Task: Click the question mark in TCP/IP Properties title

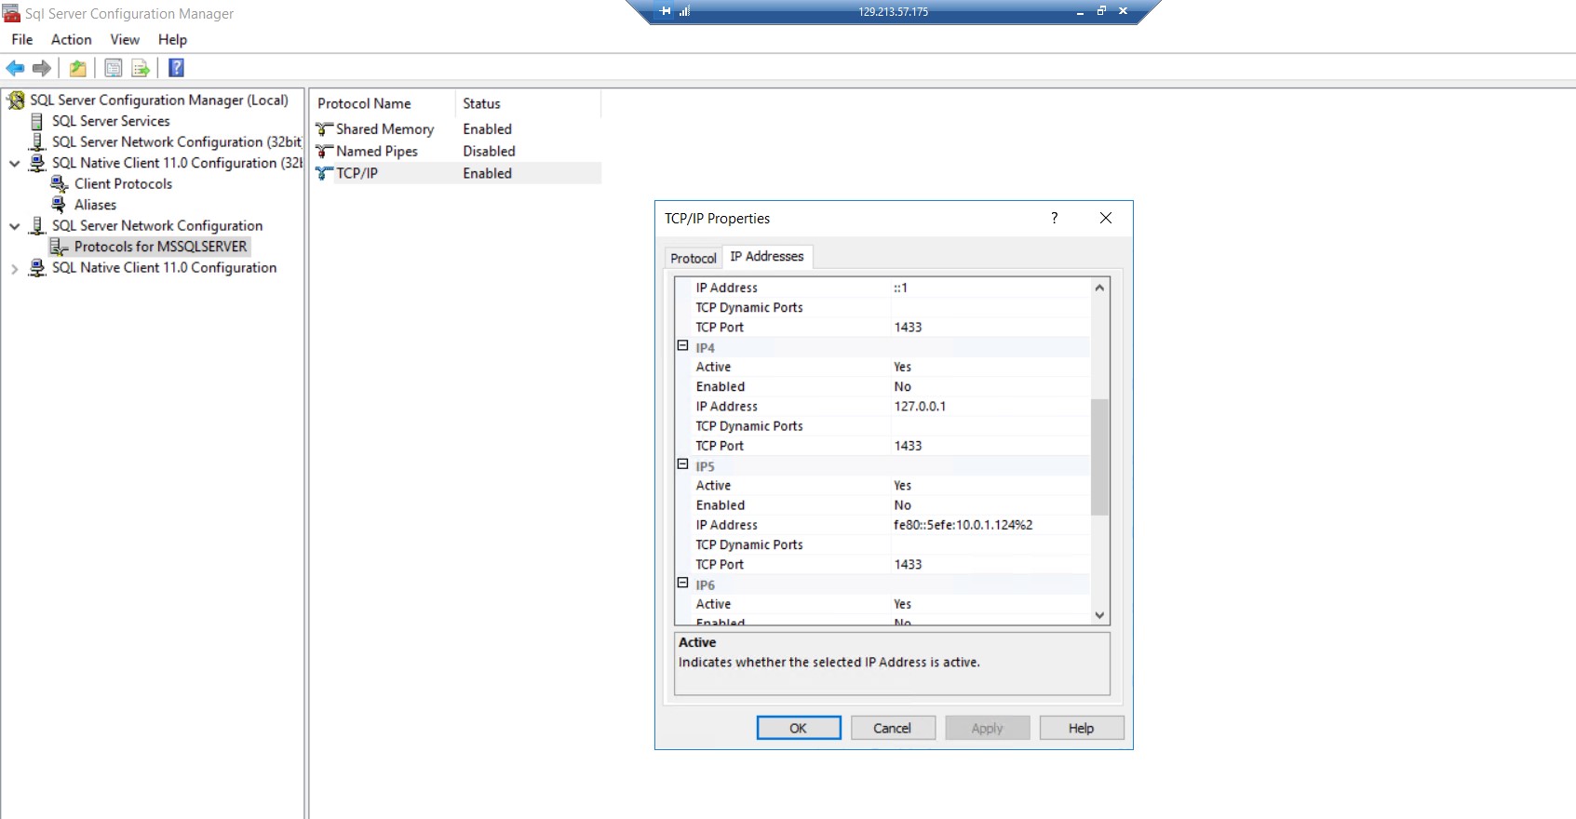Action: click(x=1055, y=218)
